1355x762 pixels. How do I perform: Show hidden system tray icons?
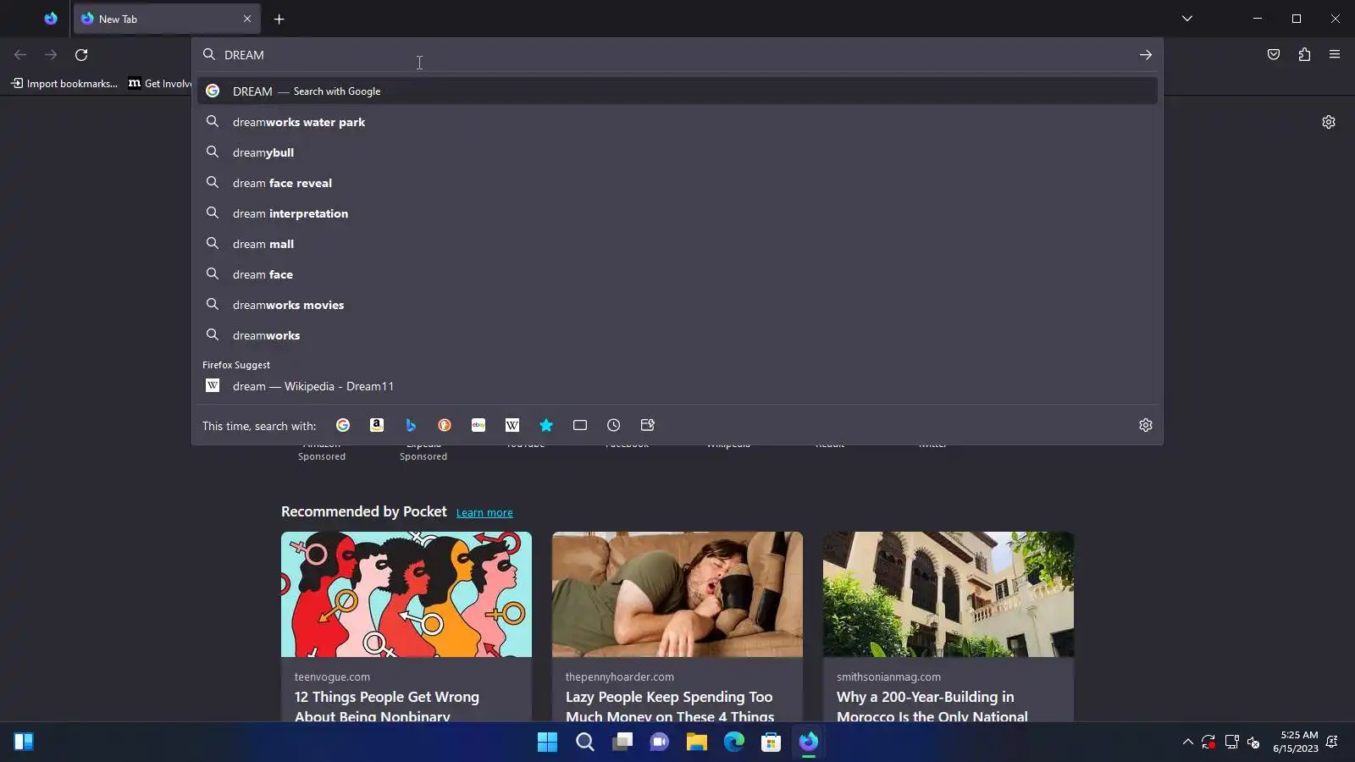(x=1188, y=743)
